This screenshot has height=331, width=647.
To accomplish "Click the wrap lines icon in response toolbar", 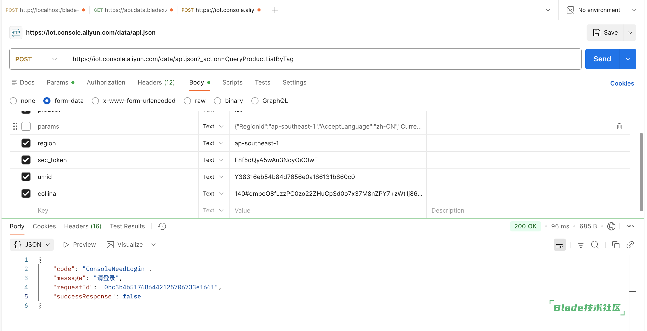I will 560,245.
